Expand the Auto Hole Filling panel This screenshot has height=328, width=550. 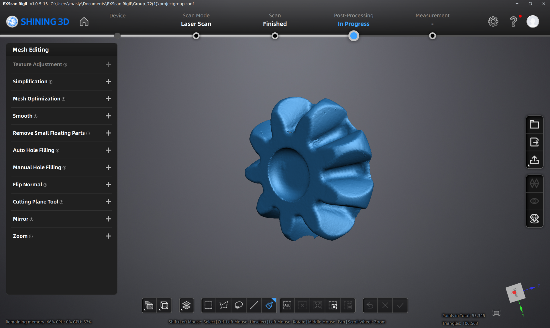108,150
